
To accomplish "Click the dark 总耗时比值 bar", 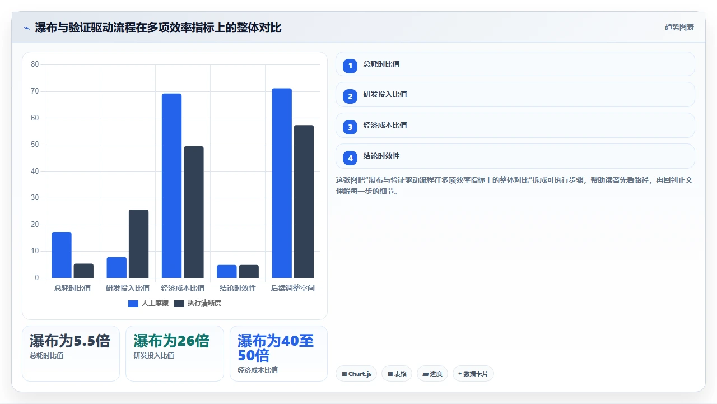I will pos(83,271).
